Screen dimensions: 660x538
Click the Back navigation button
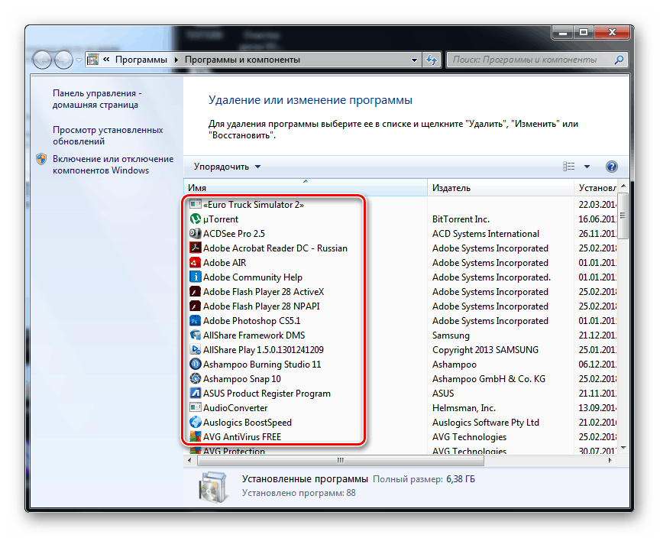click(42, 60)
